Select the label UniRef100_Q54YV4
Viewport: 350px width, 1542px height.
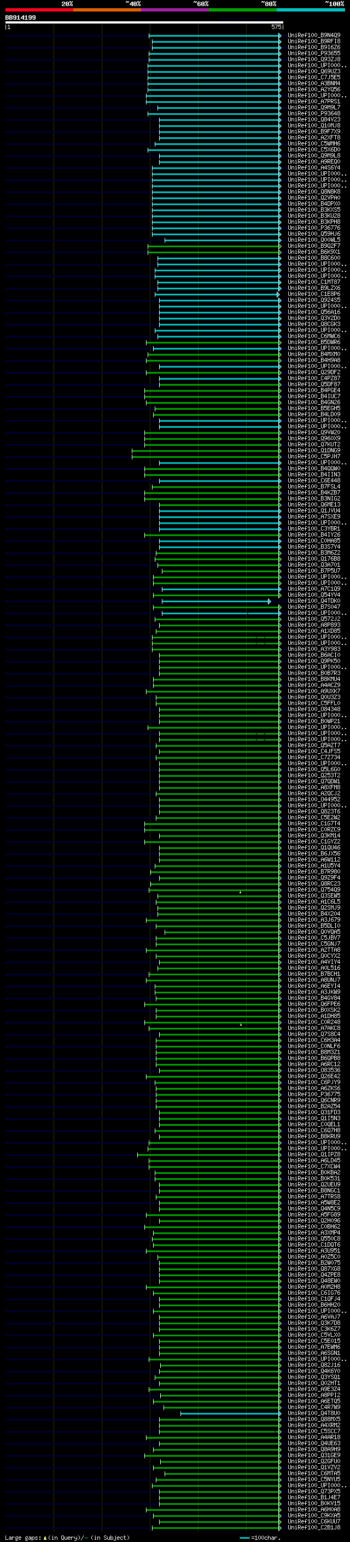point(313,595)
